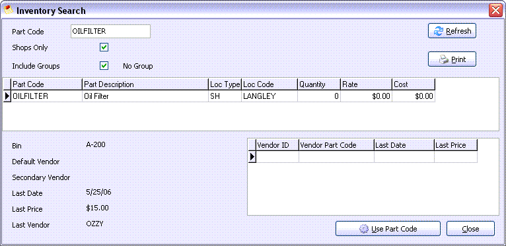Click the Cost cell in the OILFILTER row
This screenshot has height=246, width=506.
[414, 96]
